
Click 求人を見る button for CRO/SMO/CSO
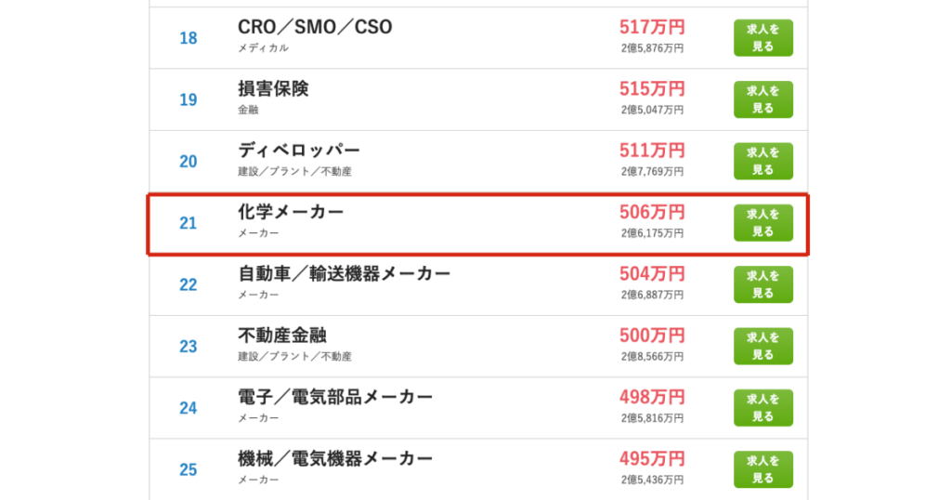(x=763, y=37)
